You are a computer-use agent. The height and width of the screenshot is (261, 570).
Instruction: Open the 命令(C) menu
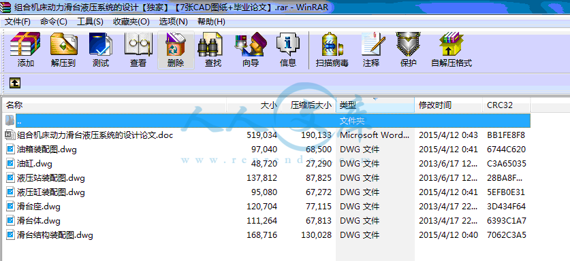tap(53, 22)
